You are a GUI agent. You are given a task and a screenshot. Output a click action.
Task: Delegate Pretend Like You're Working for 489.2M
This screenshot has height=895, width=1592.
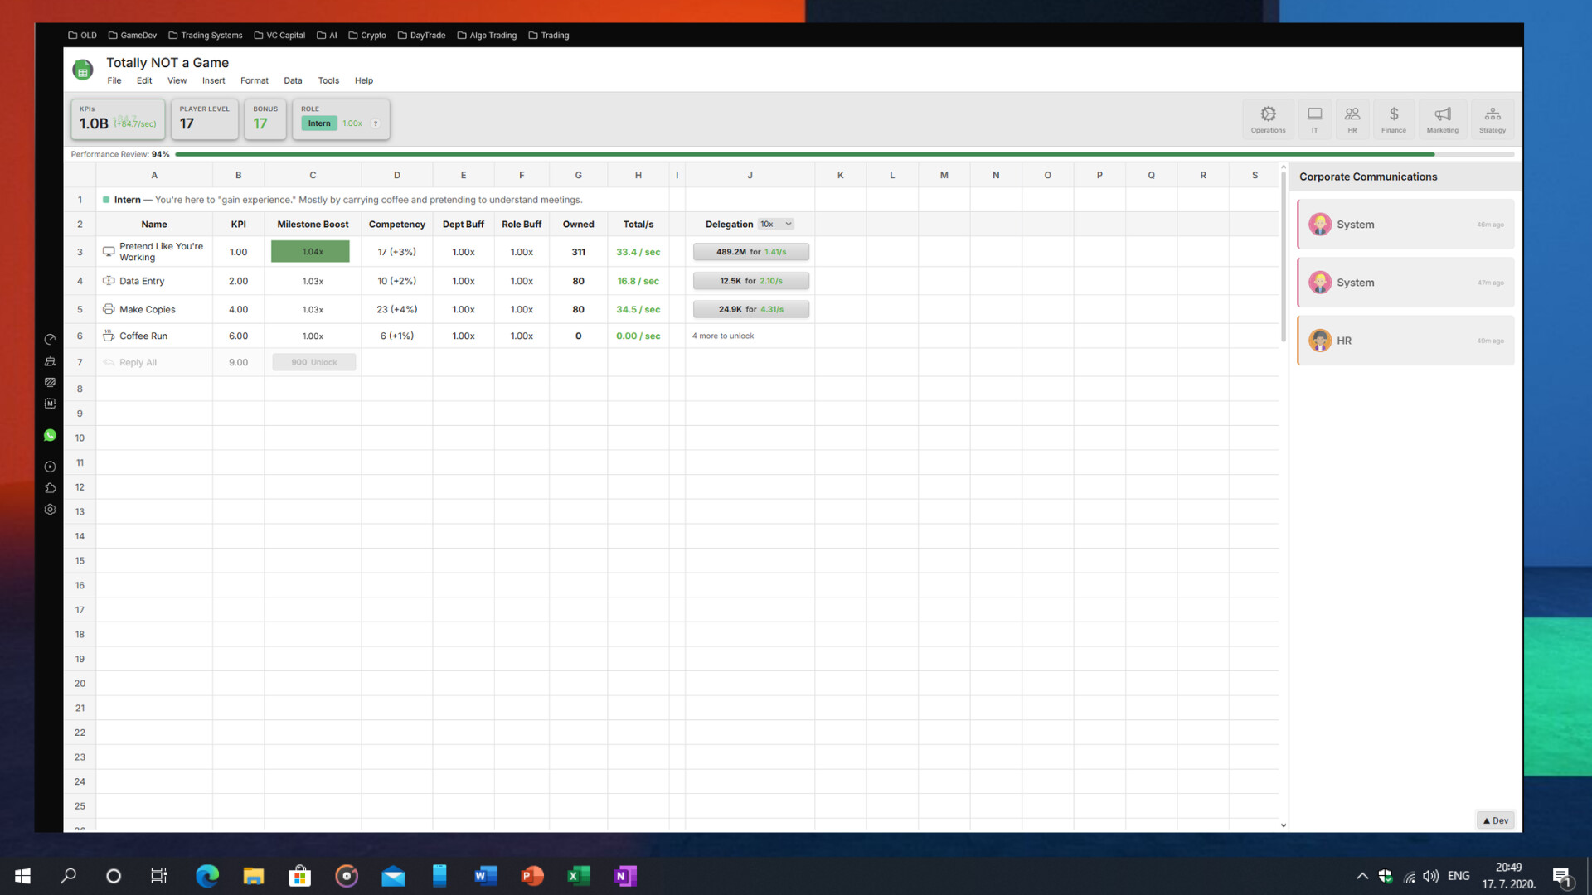tap(750, 252)
